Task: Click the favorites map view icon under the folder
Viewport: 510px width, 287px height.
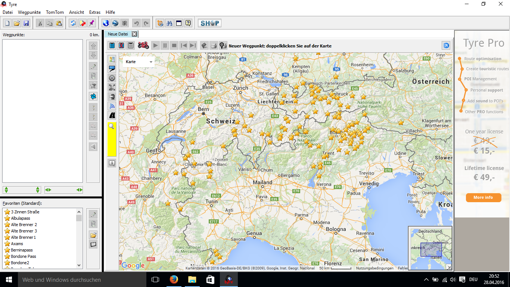Action: point(93,245)
